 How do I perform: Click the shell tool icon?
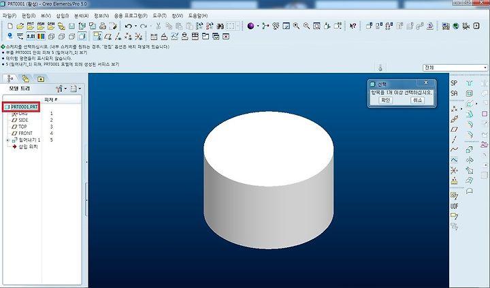coord(469,93)
